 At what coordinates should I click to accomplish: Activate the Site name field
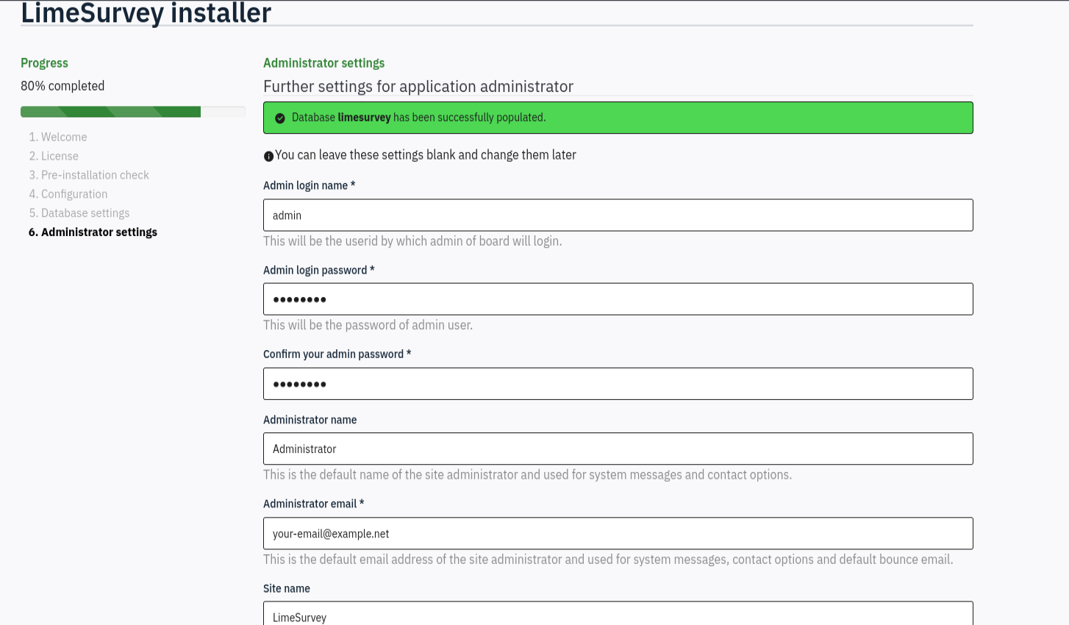click(618, 614)
